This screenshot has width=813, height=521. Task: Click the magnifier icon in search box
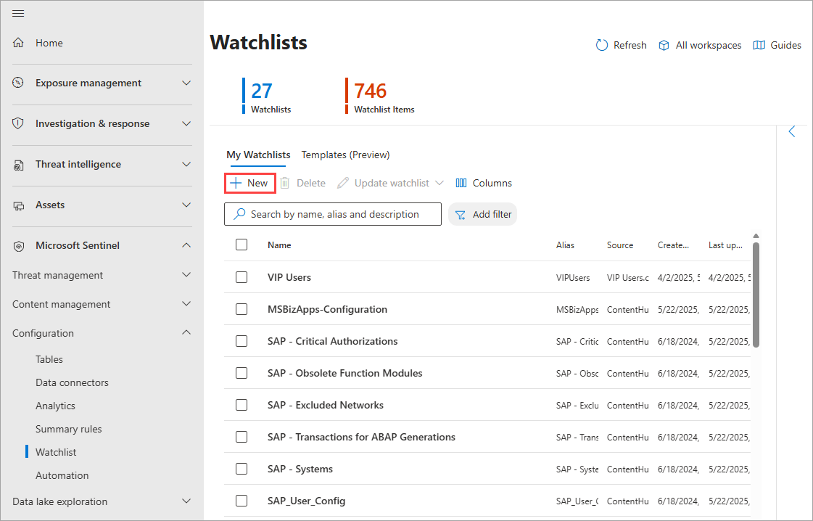(x=239, y=214)
